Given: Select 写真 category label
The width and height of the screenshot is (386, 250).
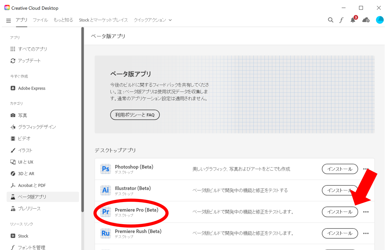Looking at the screenshot, I should click(x=23, y=115).
